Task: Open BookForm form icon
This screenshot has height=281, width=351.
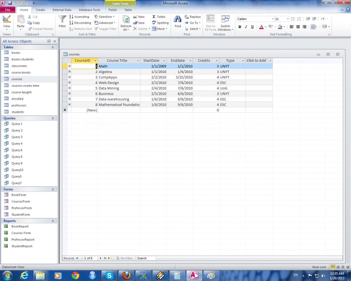Action: [x=6, y=195]
